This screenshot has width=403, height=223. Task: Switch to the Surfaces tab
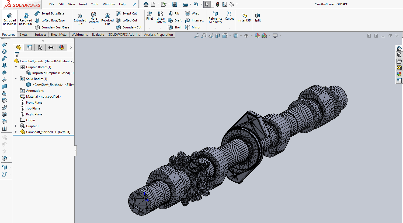coord(40,35)
